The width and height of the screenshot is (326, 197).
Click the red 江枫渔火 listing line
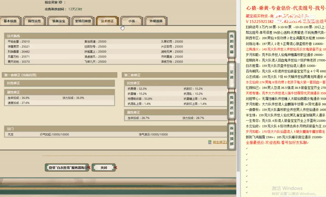tap(286, 49)
